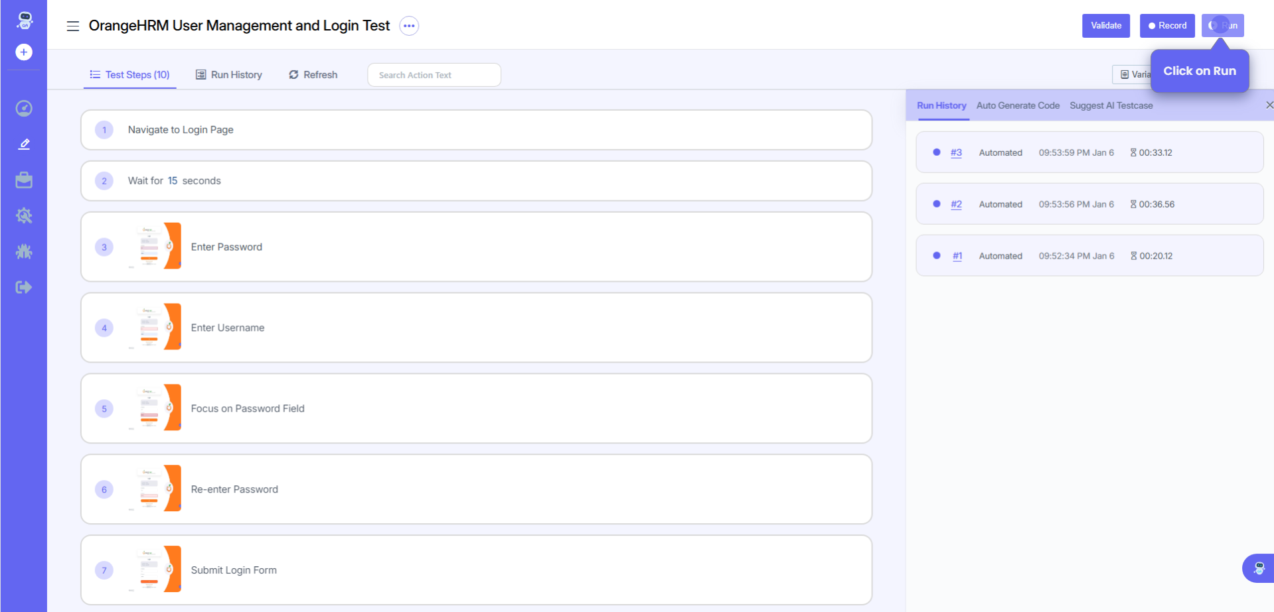Screen dimensions: 1274x612
Task: Click the QA robot logo
Action: (25, 20)
